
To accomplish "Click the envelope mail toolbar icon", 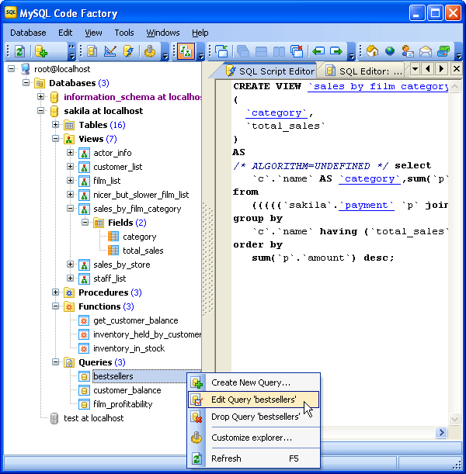I will pos(426,52).
